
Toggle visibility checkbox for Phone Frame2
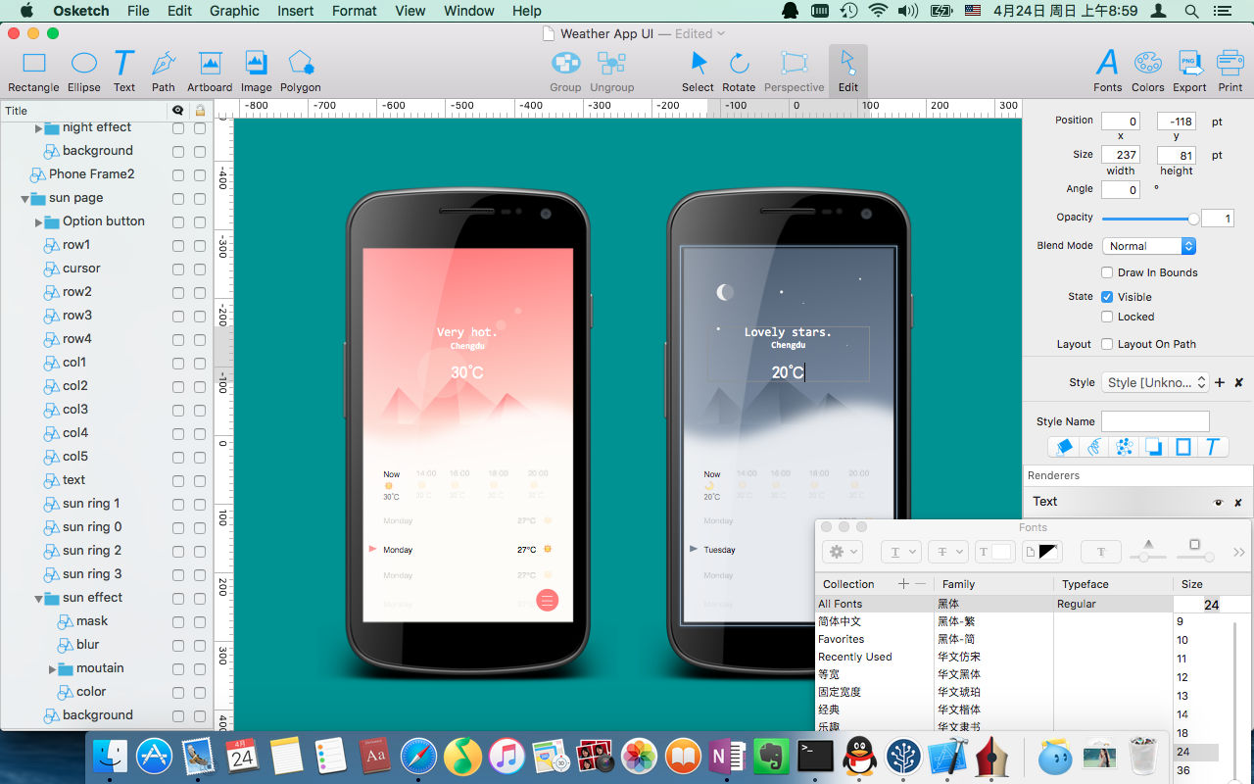(x=178, y=175)
